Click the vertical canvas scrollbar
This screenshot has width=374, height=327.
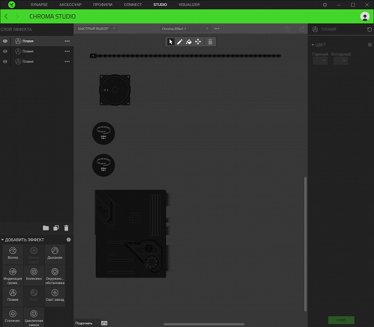pos(305,244)
